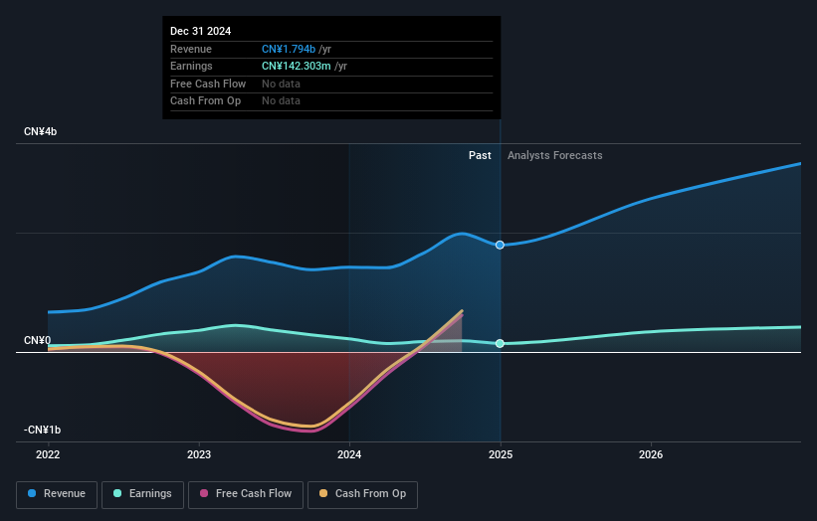Click the 2026 axis label
The height and width of the screenshot is (521, 817).
[651, 454]
